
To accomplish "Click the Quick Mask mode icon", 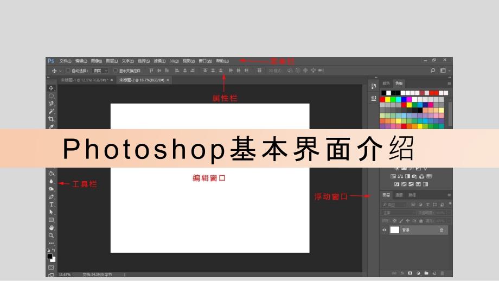I will click(x=51, y=267).
